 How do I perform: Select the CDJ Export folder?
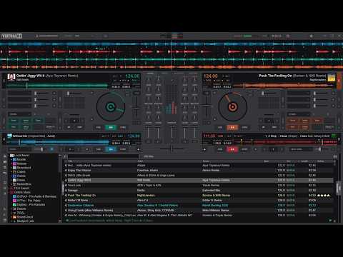coord(21,188)
